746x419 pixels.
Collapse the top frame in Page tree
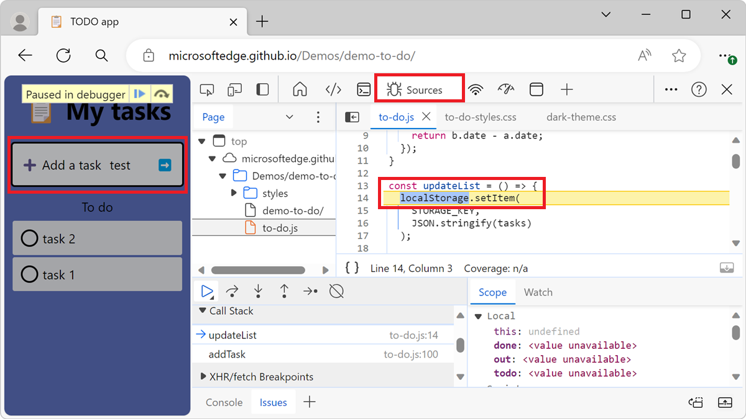click(202, 141)
